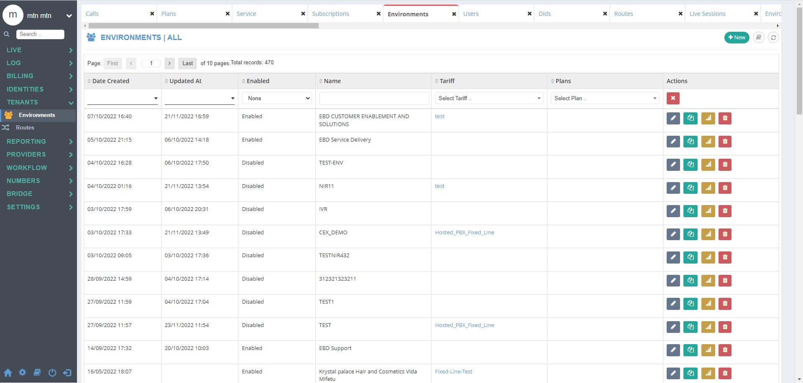Open statistics chart icon for CEX_DEMO
Viewport: 803px width, 383px height.
pyautogui.click(x=708, y=234)
